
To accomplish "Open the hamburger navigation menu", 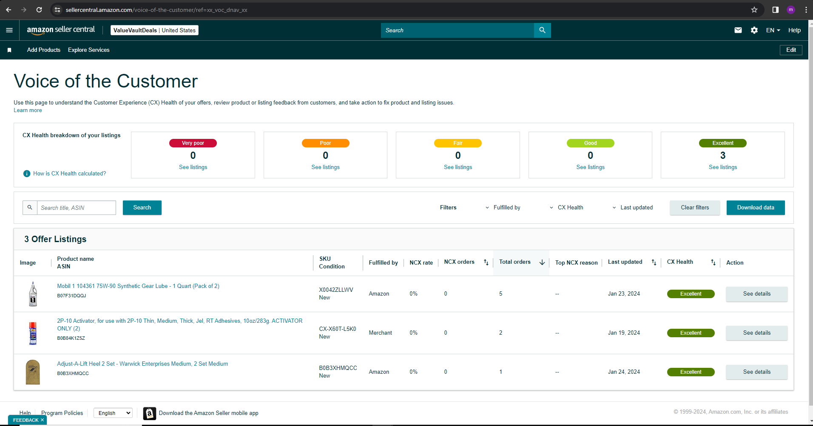I will (x=9, y=30).
